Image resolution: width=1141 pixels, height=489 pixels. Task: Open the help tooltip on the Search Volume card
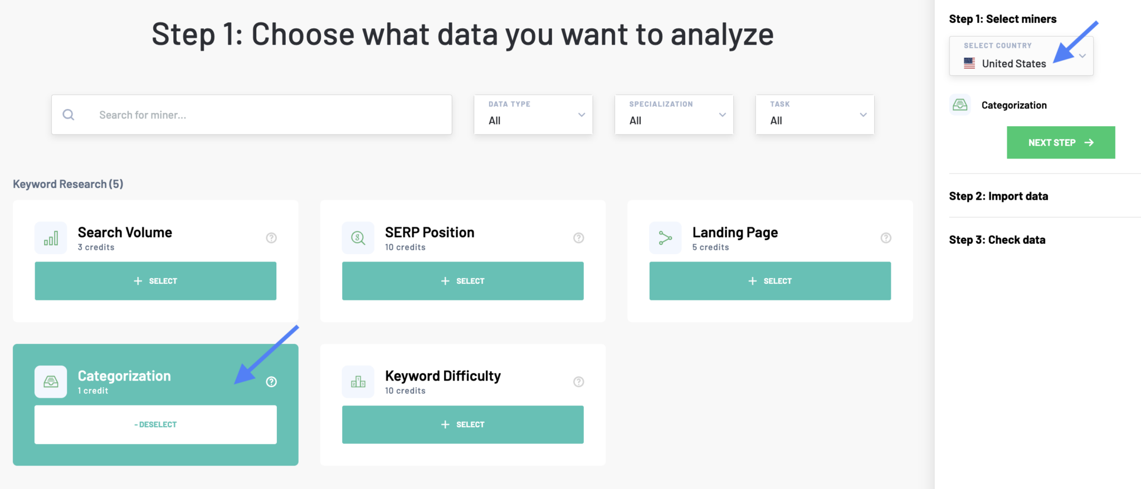point(271,238)
